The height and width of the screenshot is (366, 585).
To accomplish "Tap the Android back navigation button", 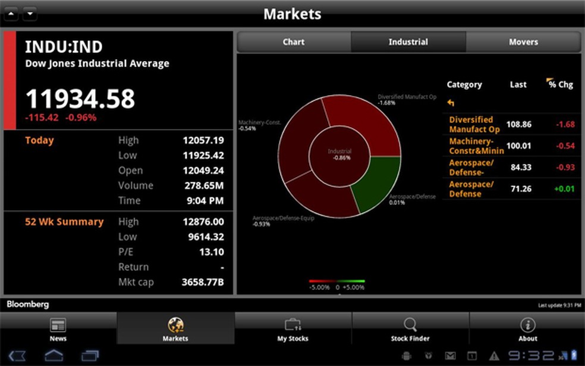I will pyautogui.click(x=17, y=355).
